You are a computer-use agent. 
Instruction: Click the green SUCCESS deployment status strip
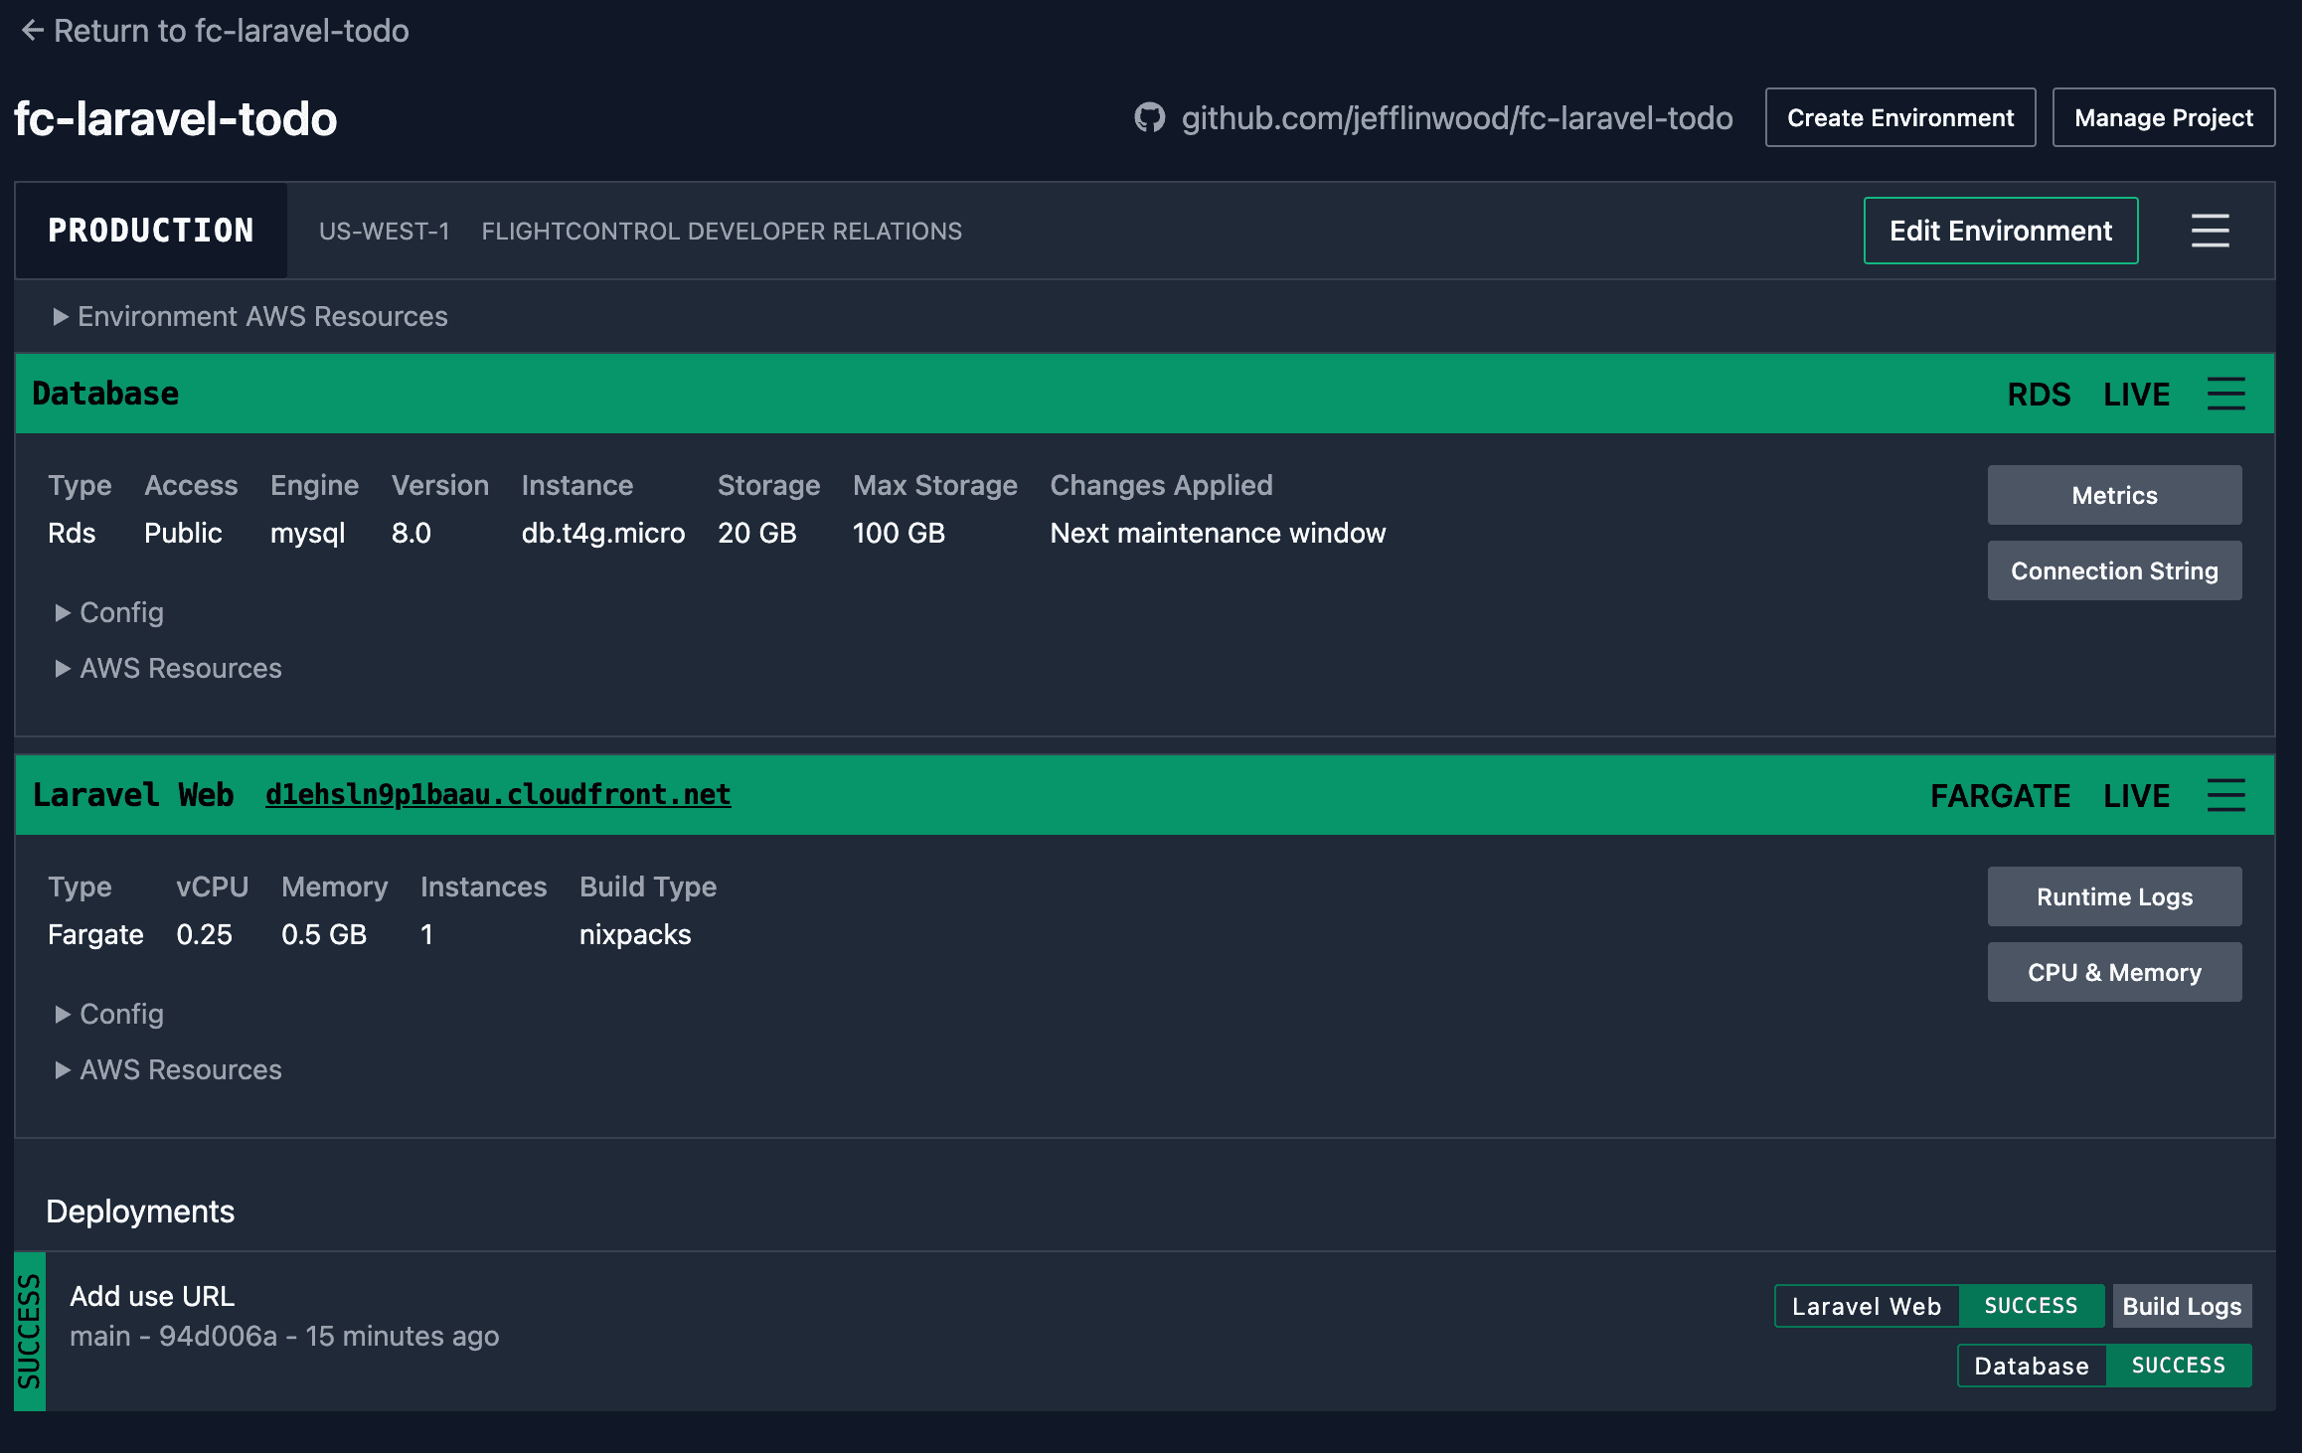pos(29,1332)
